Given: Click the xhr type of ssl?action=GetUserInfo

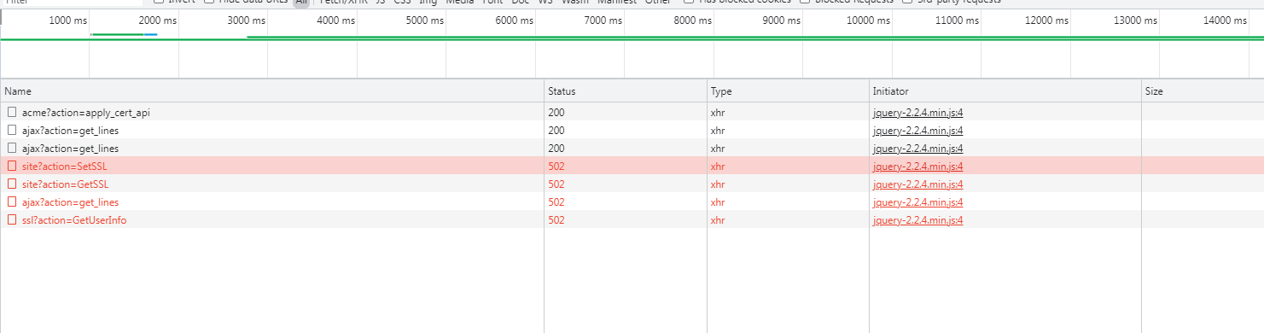Looking at the screenshot, I should click(718, 219).
